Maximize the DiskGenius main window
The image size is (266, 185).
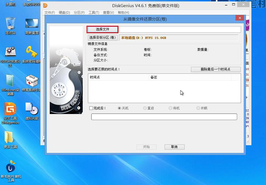tap(234, 5)
